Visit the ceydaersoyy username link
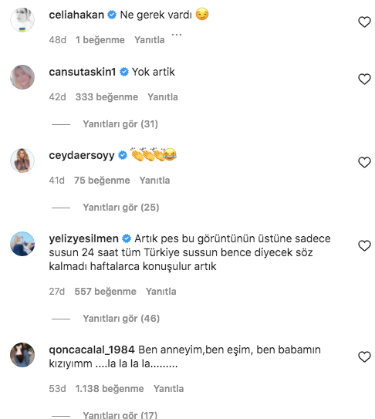Image resolution: width=375 pixels, height=419 pixels. (82, 155)
